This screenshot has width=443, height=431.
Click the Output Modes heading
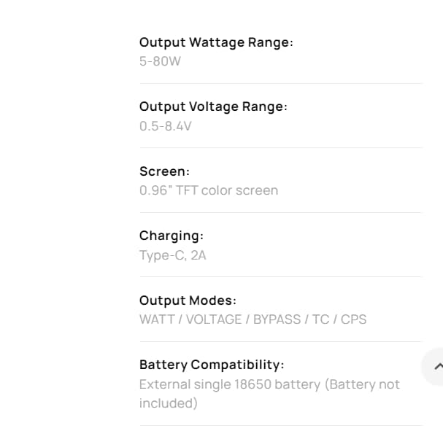click(x=188, y=300)
